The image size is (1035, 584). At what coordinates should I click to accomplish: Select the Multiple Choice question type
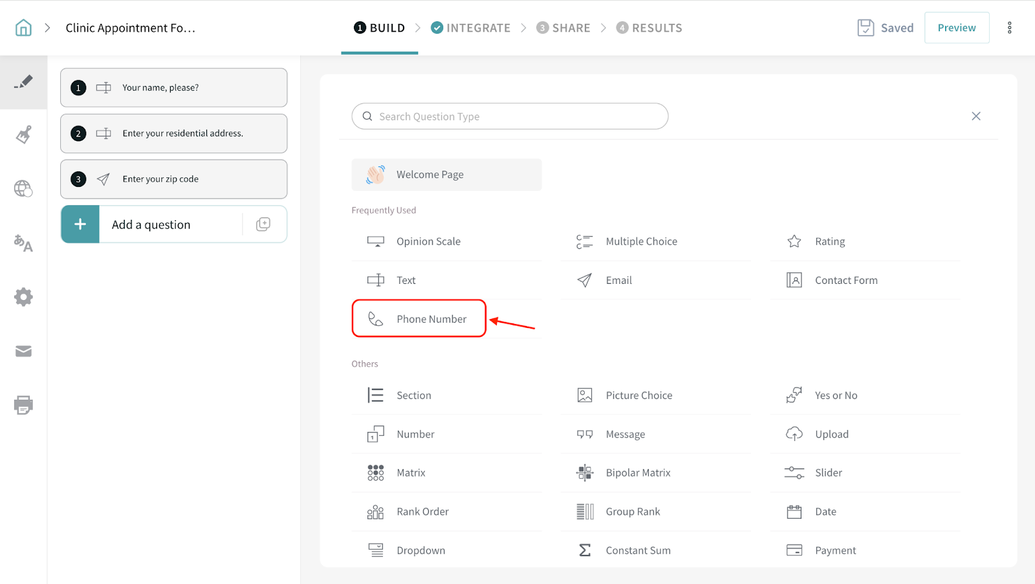[x=641, y=241]
